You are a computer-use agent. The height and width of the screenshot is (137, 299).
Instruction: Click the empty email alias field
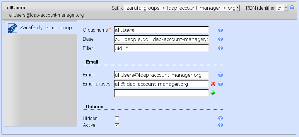(x=161, y=93)
